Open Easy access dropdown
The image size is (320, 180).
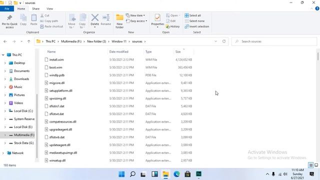pyautogui.click(x=136, y=21)
